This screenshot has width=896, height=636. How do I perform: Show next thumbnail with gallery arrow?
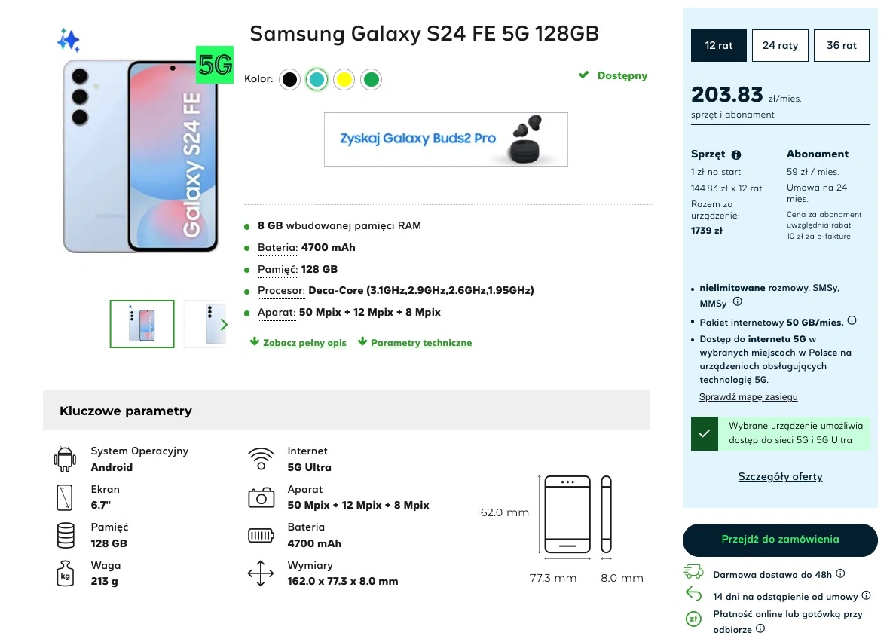click(224, 325)
